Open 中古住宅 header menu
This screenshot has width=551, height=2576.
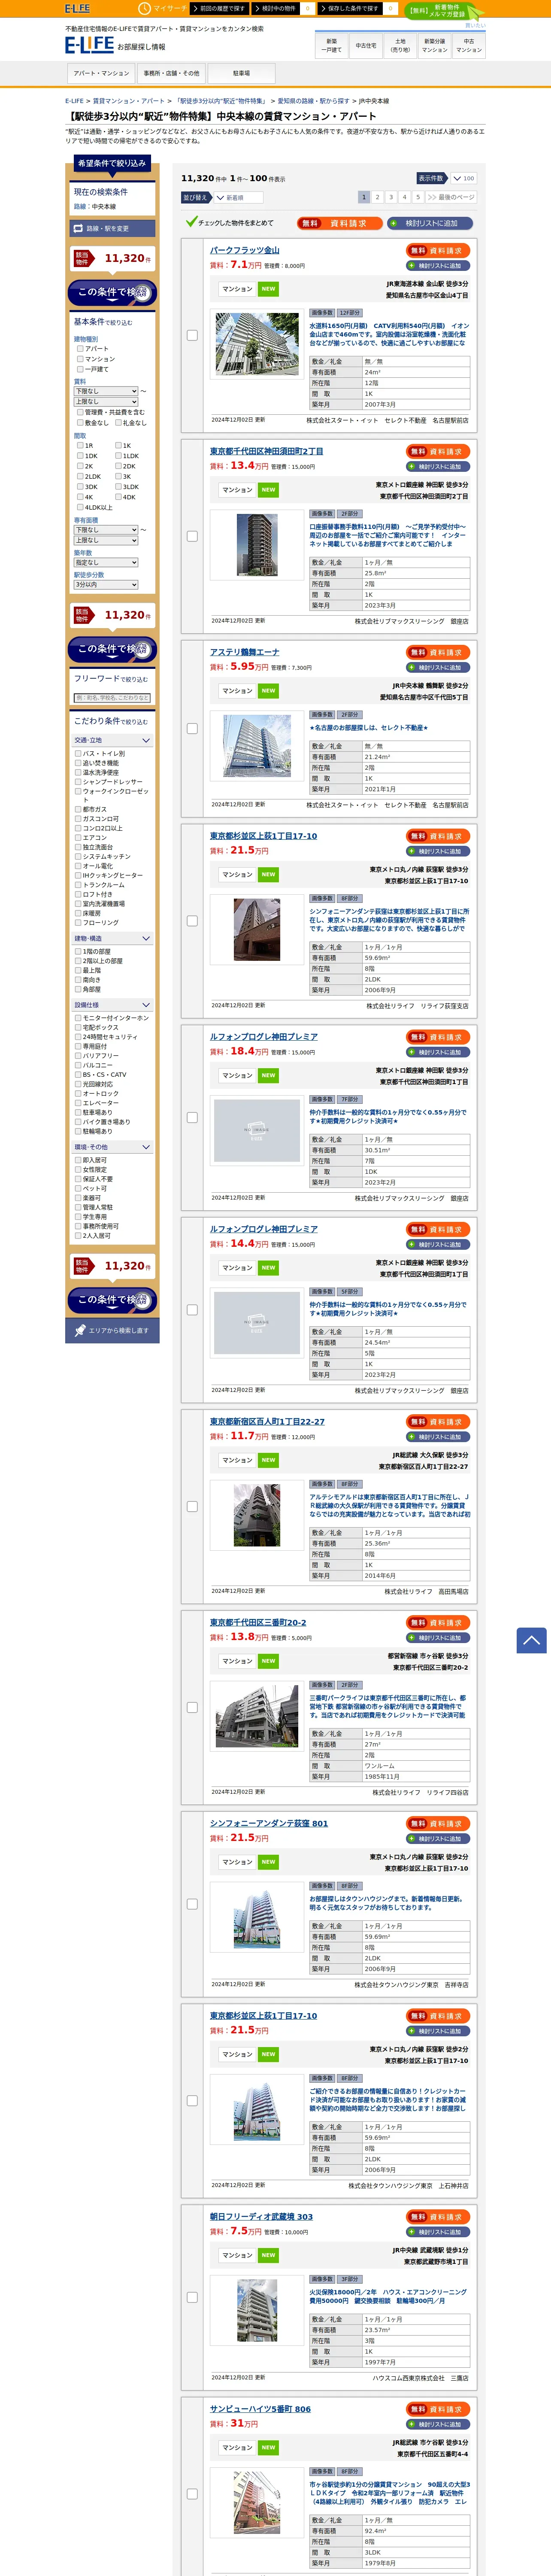(366, 45)
